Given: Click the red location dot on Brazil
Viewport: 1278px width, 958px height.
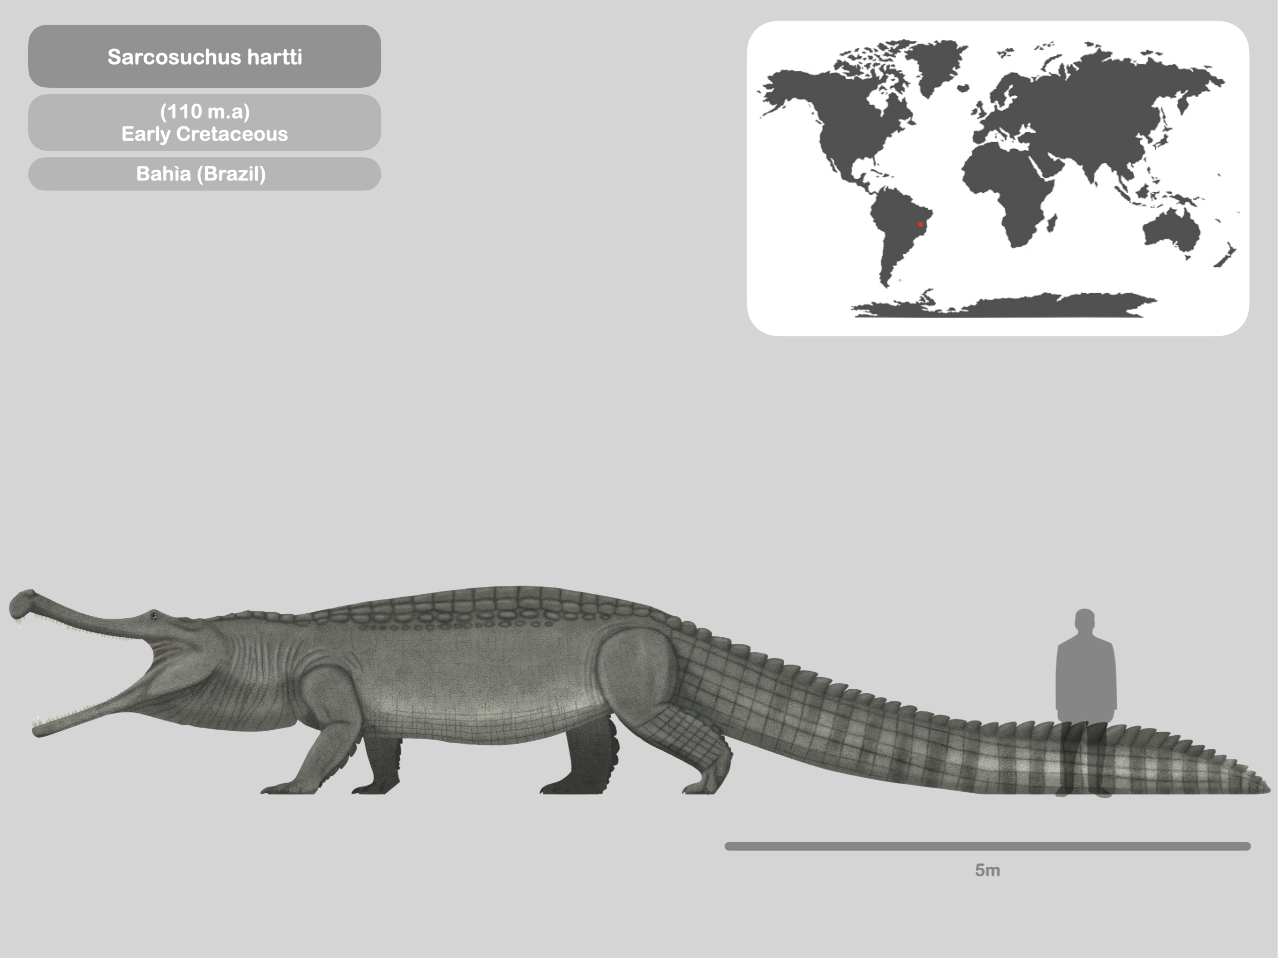Looking at the screenshot, I should click(x=920, y=225).
